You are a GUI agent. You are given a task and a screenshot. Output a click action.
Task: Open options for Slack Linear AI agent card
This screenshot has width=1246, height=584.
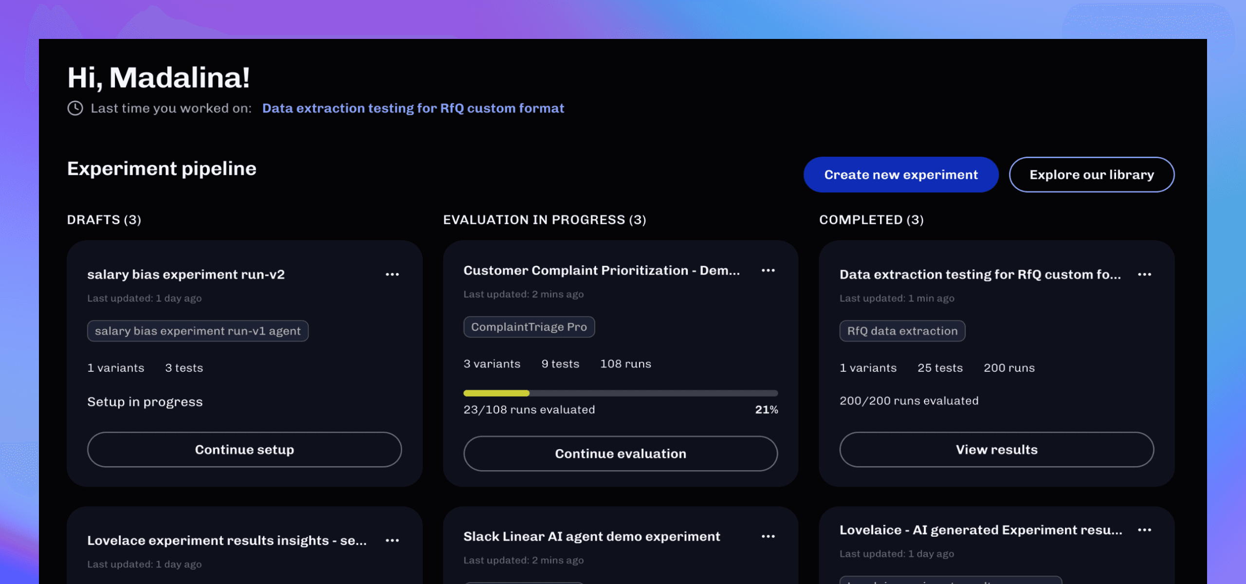pyautogui.click(x=768, y=536)
